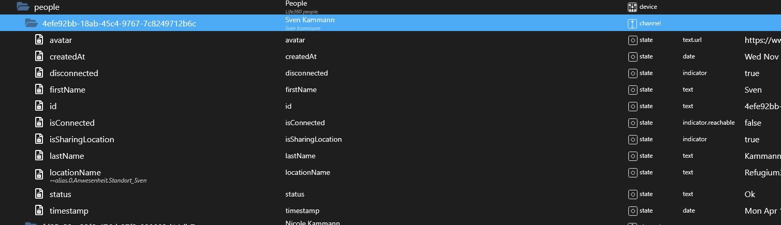Screen dimensions: 781x225
Task: Click the disconnected file icon
Action: pyautogui.click(x=39, y=73)
